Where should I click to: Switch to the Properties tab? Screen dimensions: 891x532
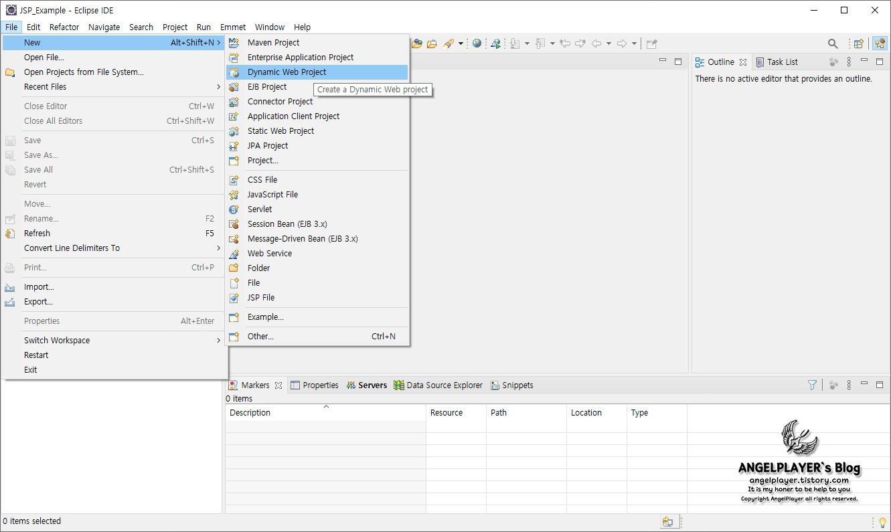[314, 385]
